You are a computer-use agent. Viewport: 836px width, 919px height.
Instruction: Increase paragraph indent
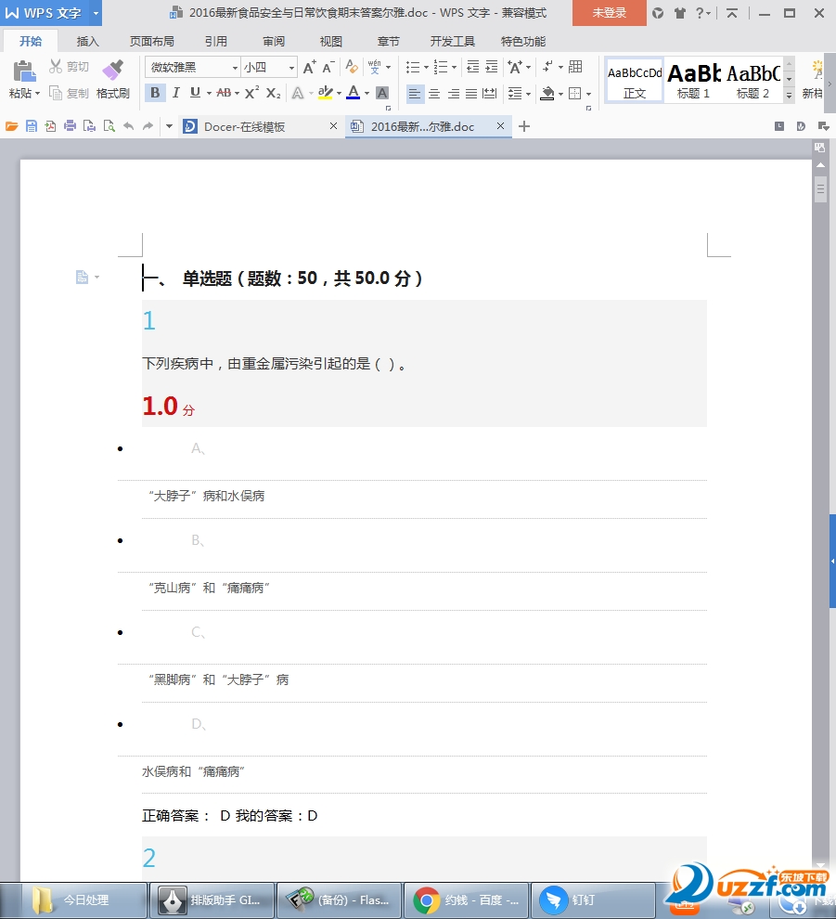click(x=492, y=67)
